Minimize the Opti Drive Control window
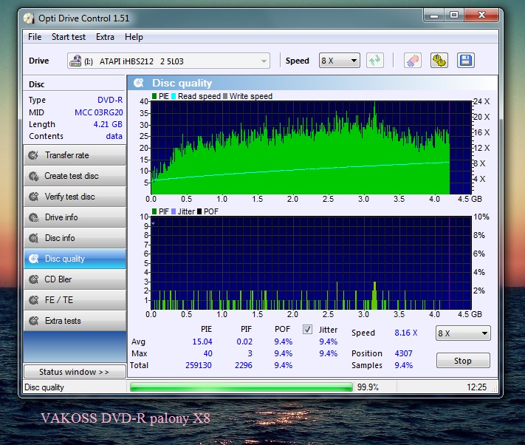Viewport: 525px width, 445px height. click(434, 16)
